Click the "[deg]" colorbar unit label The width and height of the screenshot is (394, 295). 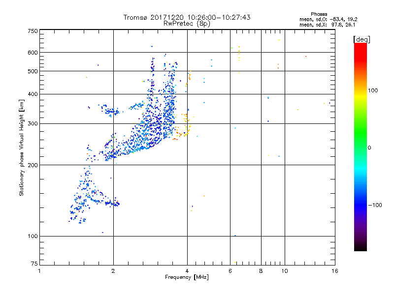pyautogui.click(x=361, y=39)
